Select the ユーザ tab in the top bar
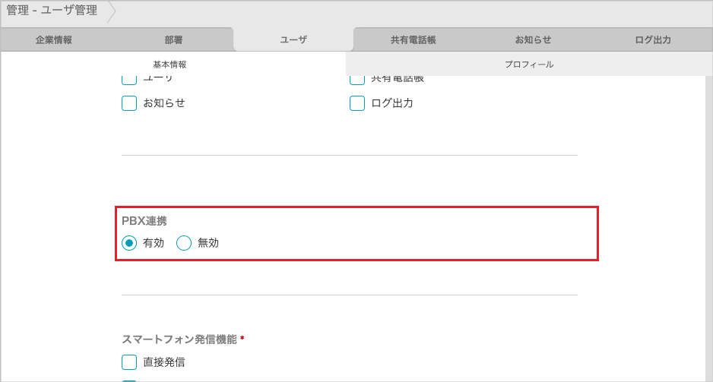Screen dimensions: 713x382 click(x=293, y=39)
